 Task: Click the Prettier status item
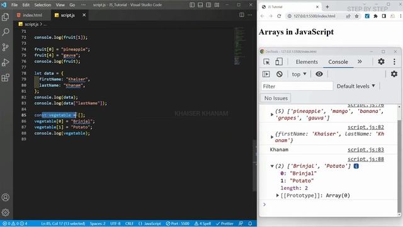225,223
